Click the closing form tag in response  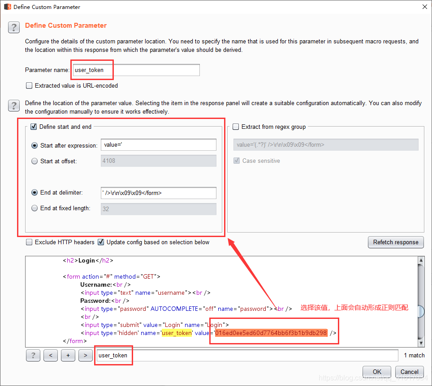click(x=75, y=341)
